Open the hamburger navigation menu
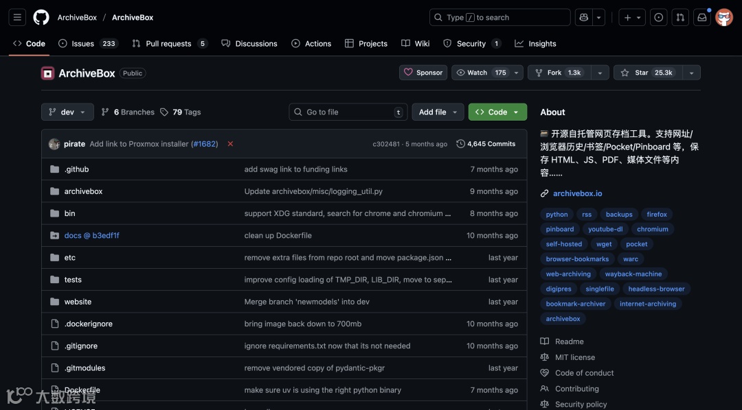742x410 pixels. pyautogui.click(x=17, y=17)
